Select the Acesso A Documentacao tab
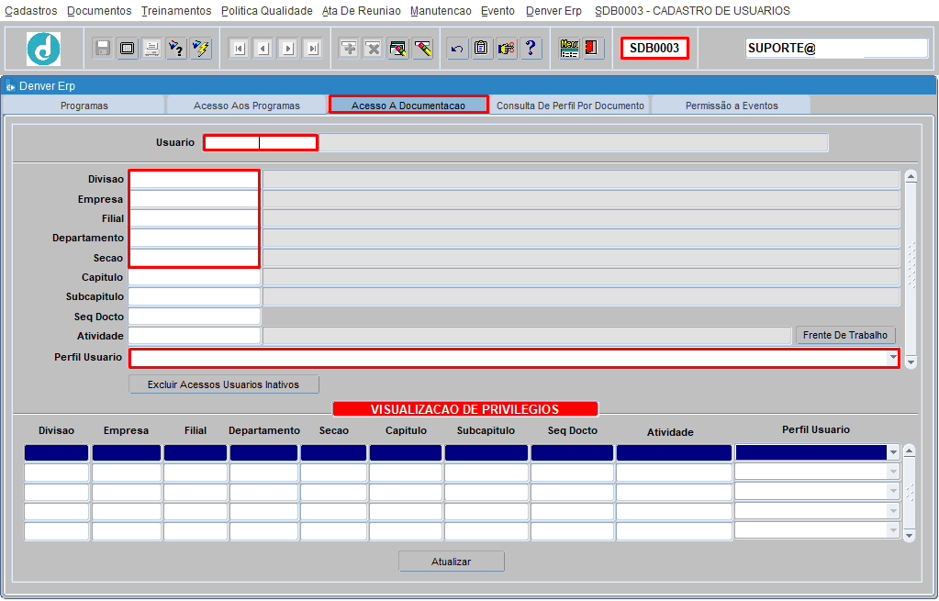 point(408,105)
